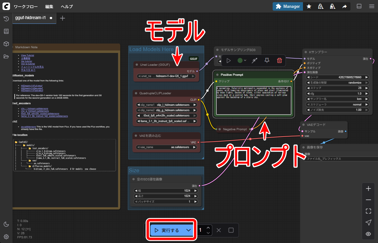Screen dimensions: 378x243
Task: Click the delete trash icon in node toolbar
Action: (279, 61)
